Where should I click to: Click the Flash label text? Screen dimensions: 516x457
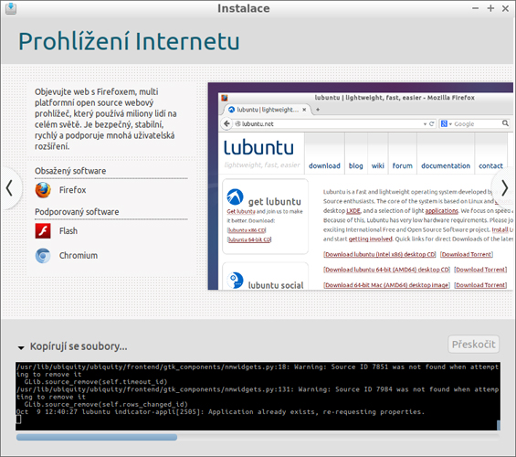point(68,231)
